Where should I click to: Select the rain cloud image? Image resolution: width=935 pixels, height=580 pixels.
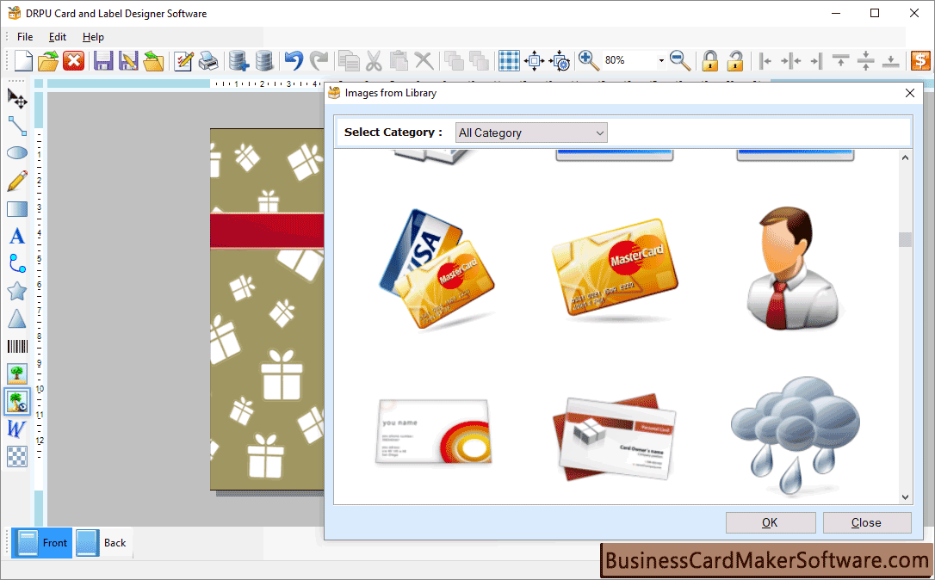[795, 436]
